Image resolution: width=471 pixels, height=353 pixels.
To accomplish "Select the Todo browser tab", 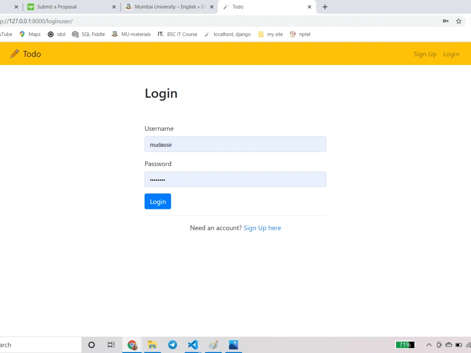I will (x=268, y=7).
